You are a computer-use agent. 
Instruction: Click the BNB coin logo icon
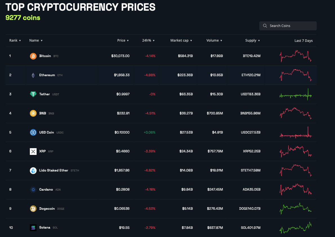pyautogui.click(x=33, y=113)
